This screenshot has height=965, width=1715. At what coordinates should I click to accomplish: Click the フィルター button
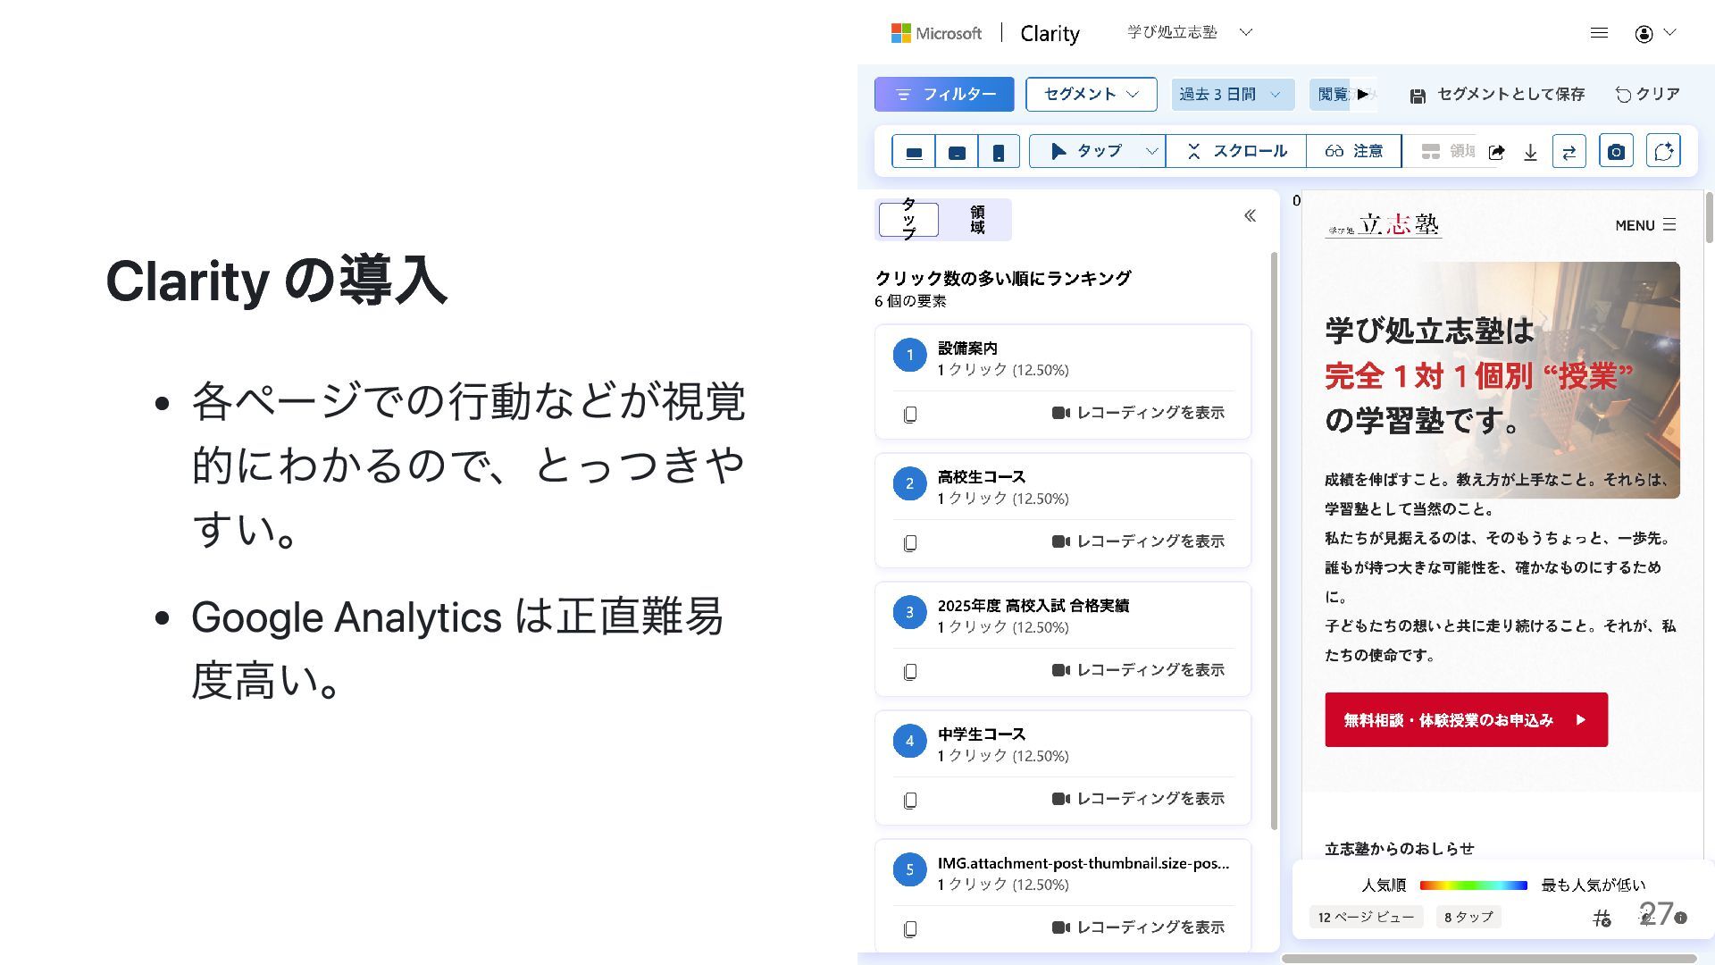[944, 94]
